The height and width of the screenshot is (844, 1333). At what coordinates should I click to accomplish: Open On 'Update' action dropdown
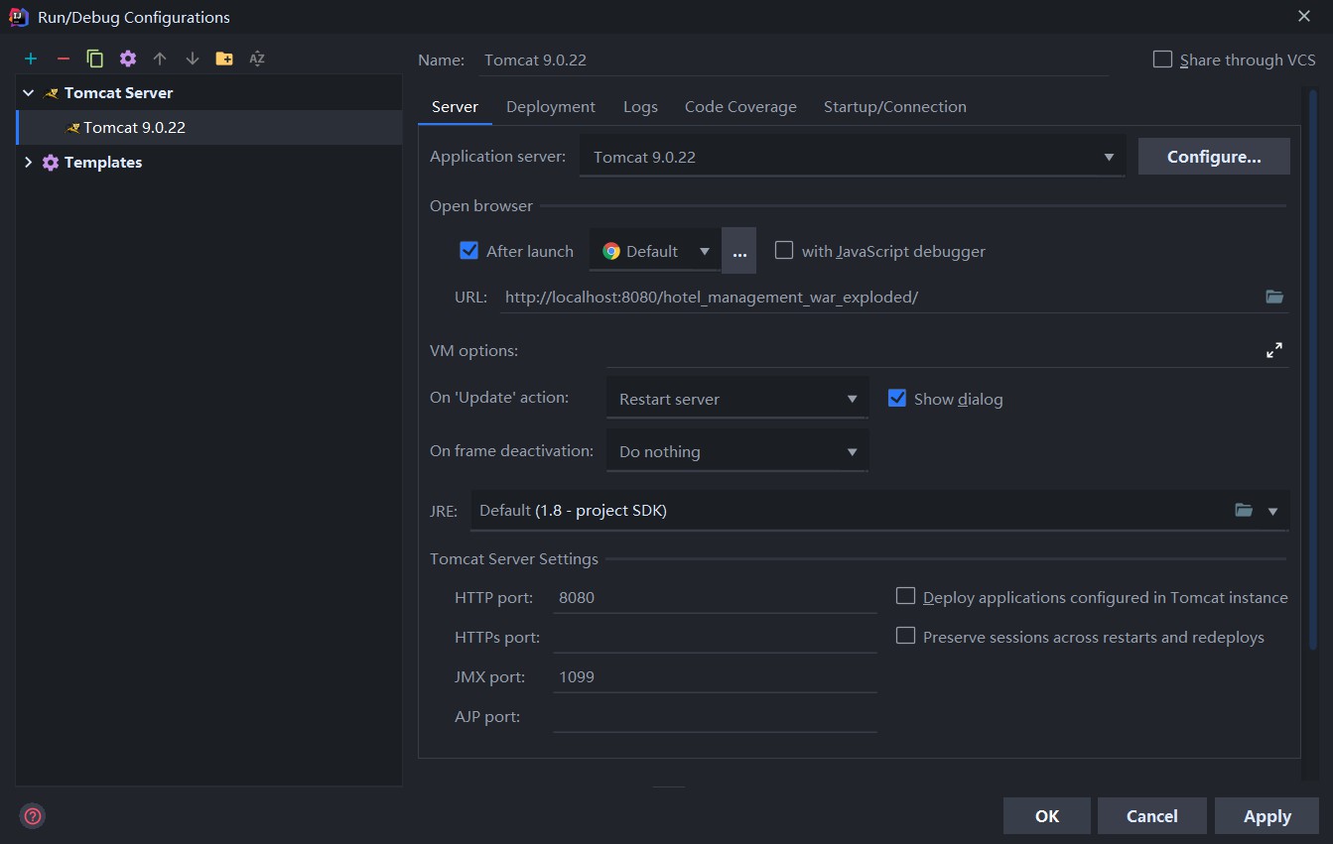[737, 399]
